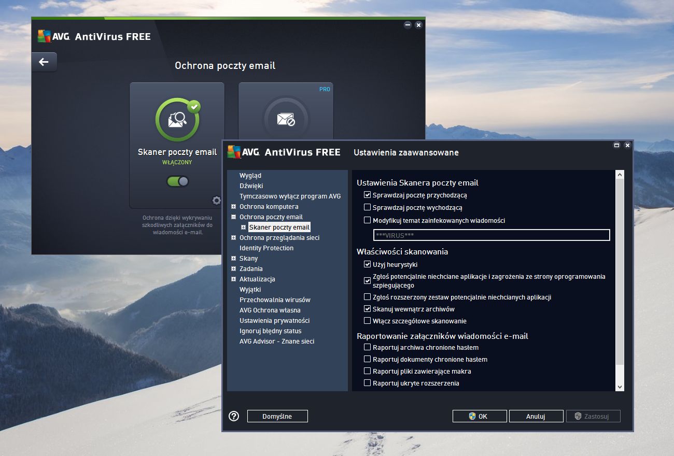Collapse the Ochrona poczty email node
This screenshot has height=456, width=674.
pyautogui.click(x=234, y=217)
